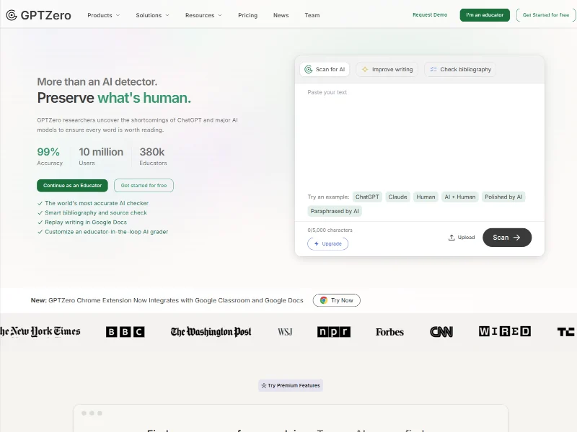This screenshot has width=577, height=432.
Task: Click the Forbes logo
Action: coord(389,332)
